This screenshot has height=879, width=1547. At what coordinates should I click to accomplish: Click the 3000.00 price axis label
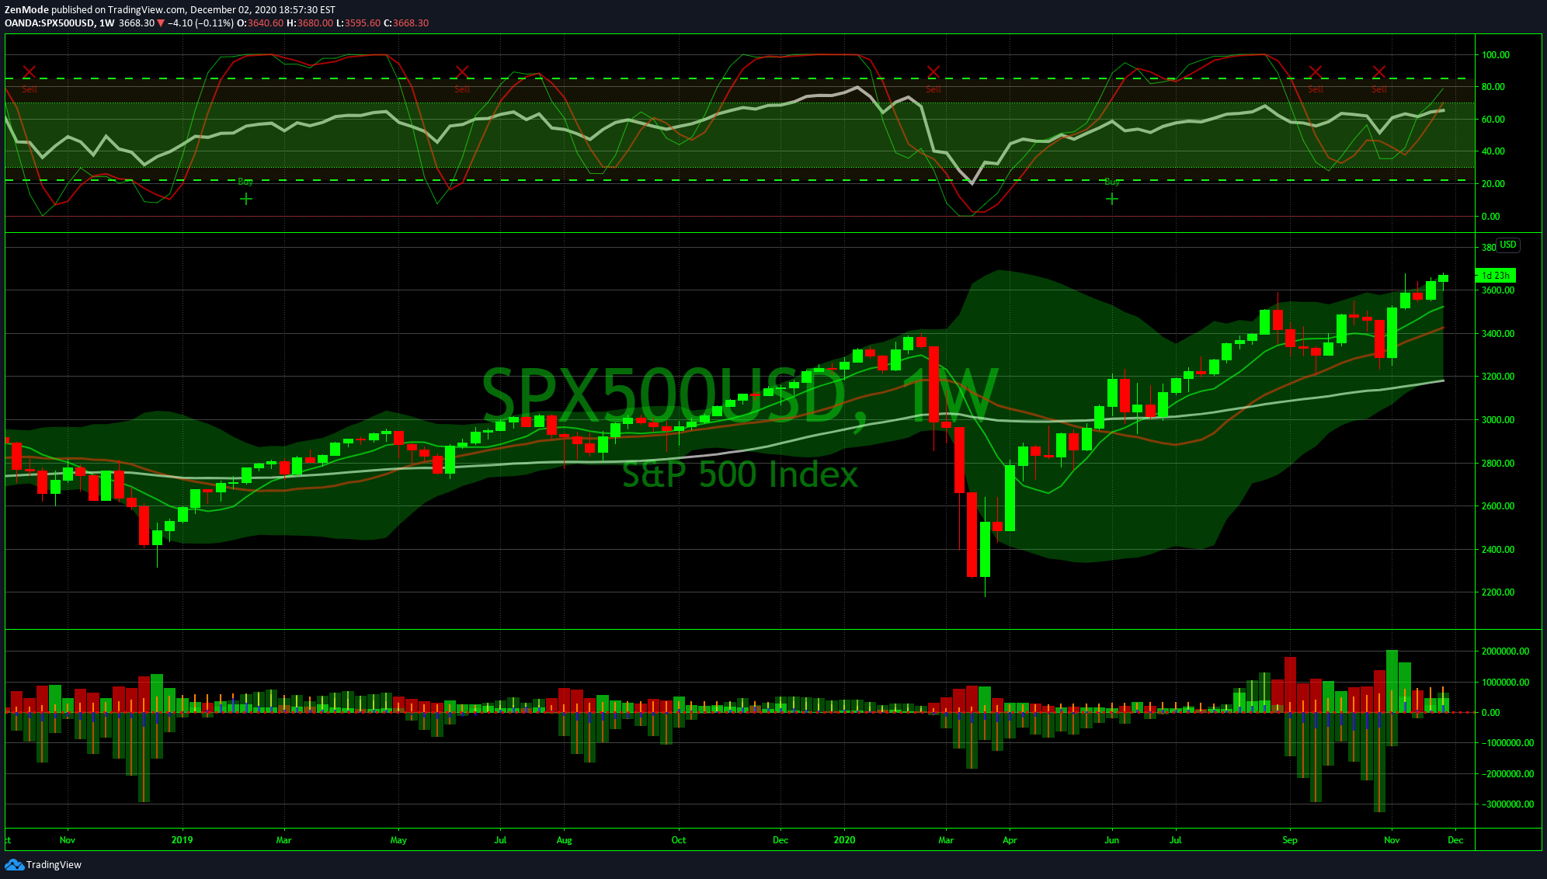[x=1498, y=420]
